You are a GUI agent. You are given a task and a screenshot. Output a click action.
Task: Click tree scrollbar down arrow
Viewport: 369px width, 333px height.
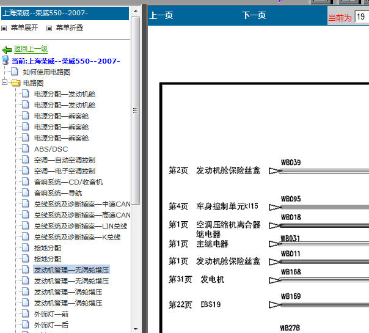(x=136, y=329)
